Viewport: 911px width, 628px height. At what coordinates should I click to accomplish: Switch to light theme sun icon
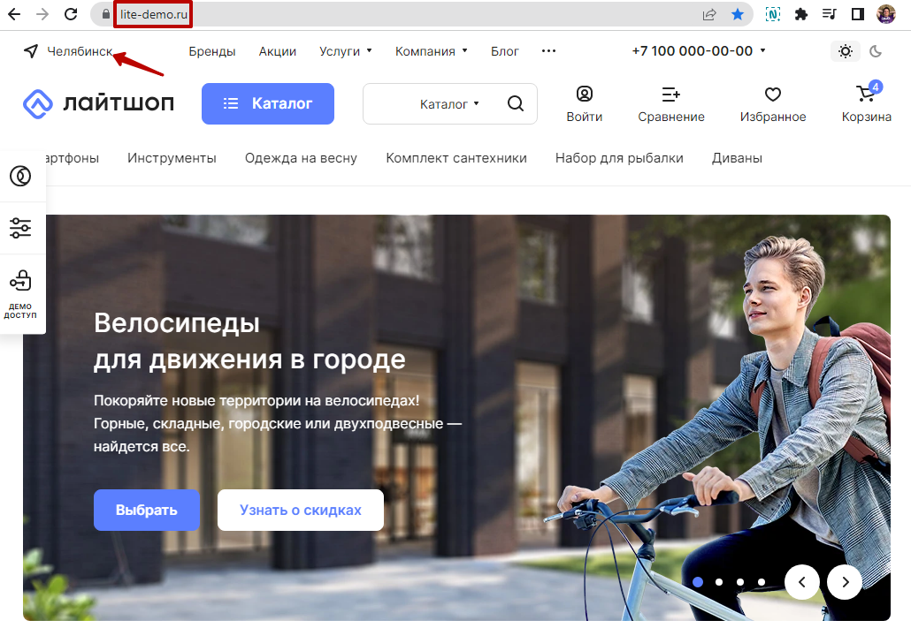(846, 51)
